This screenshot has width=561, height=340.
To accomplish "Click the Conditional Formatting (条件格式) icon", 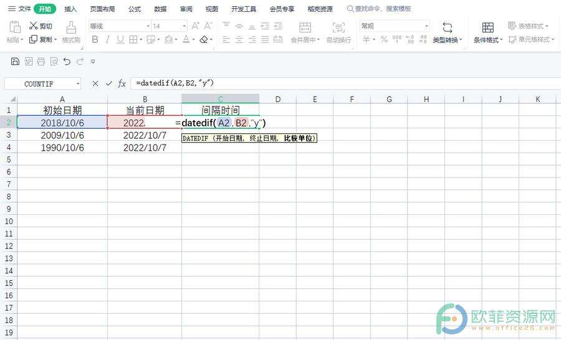I will coord(487,27).
